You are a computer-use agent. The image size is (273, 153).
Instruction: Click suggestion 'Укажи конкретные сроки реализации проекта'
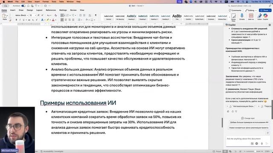coord(249,127)
